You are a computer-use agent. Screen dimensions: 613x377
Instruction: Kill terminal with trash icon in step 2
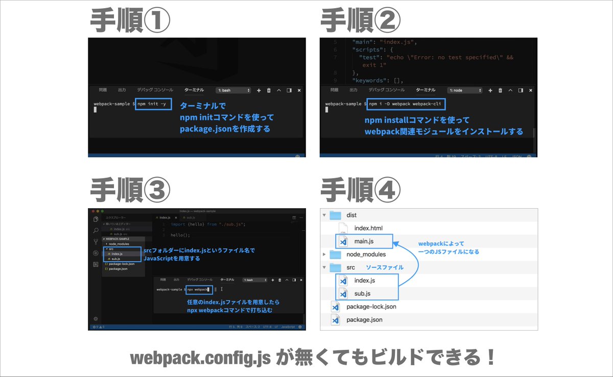(x=500, y=90)
